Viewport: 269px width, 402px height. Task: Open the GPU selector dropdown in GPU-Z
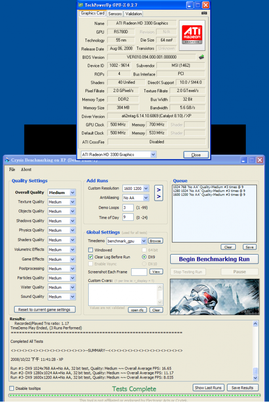coord(153,154)
